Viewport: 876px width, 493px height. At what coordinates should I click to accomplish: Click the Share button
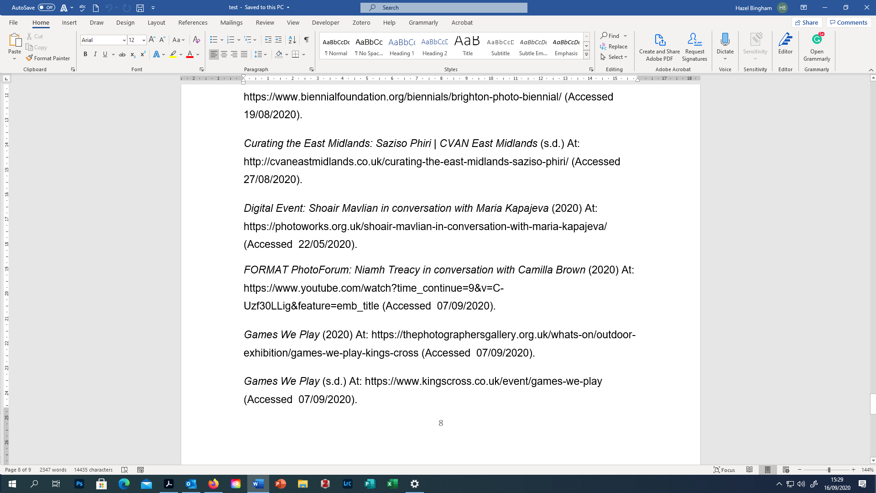point(807,22)
